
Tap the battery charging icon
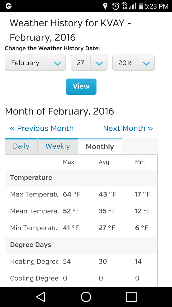click(x=141, y=6)
